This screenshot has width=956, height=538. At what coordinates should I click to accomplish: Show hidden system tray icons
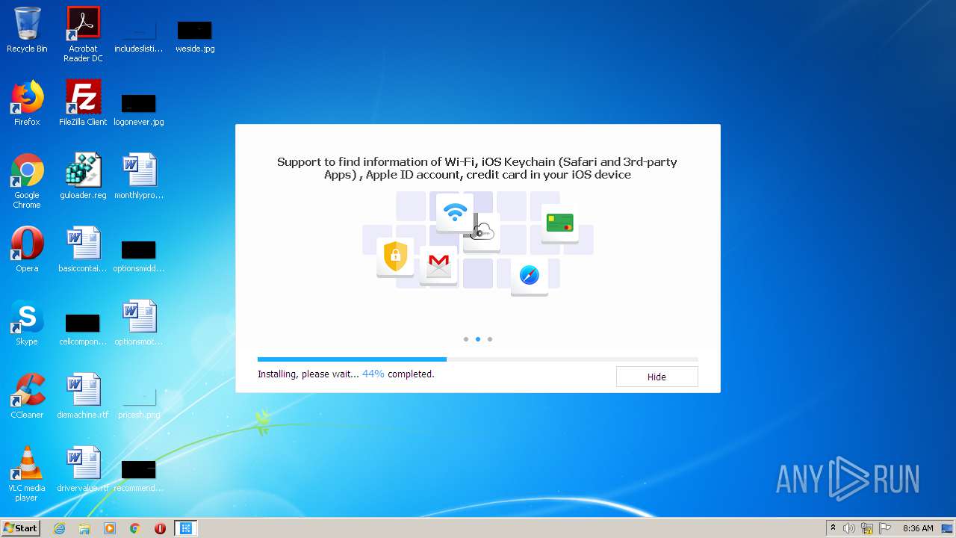pos(834,528)
